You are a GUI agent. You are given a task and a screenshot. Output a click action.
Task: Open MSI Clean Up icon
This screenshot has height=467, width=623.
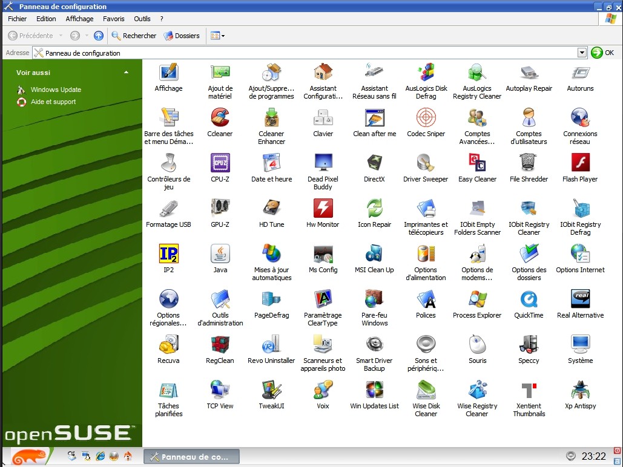click(374, 253)
